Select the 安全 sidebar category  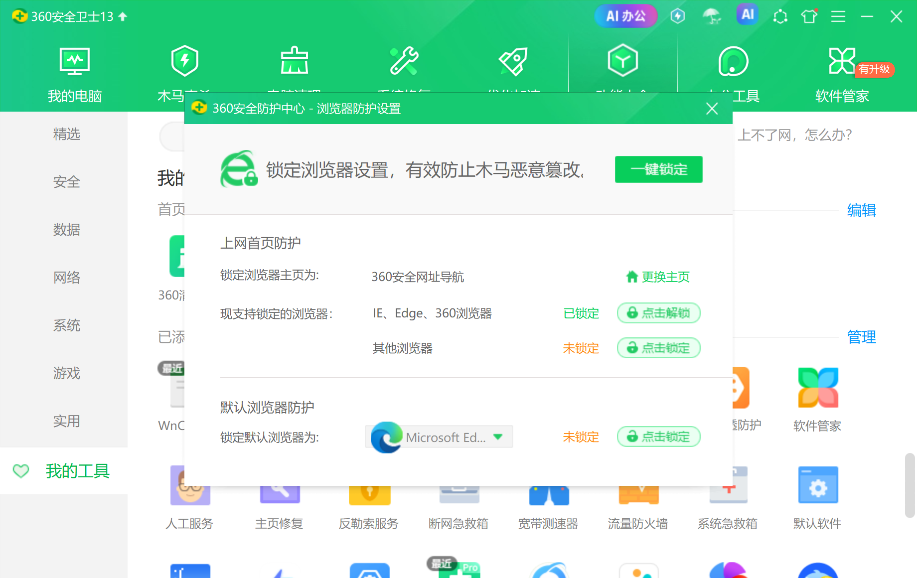[66, 182]
